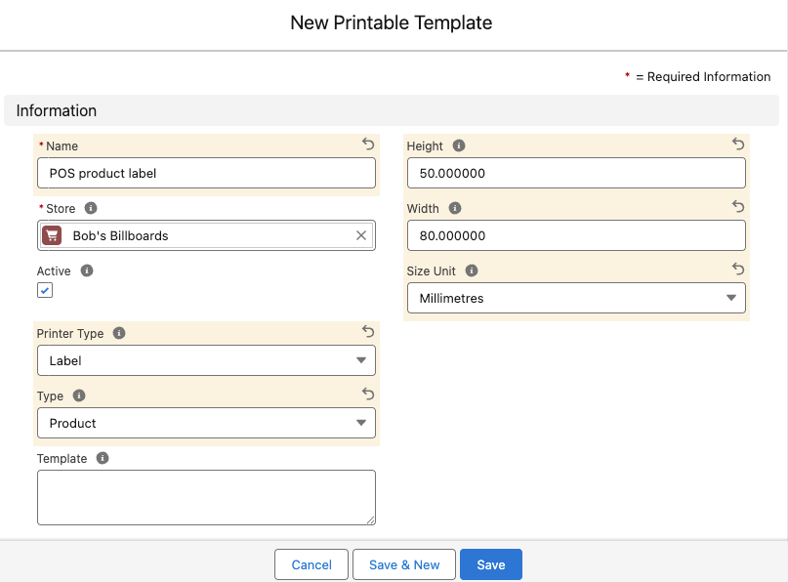Click the store icon beside Bob's Billboards
Viewport: 788px width, 582px height.
(51, 234)
